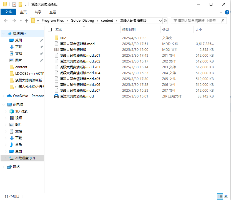The width and height of the screenshot is (231, 200).
Task: Click the search magnifier icon
Action: 223,21
